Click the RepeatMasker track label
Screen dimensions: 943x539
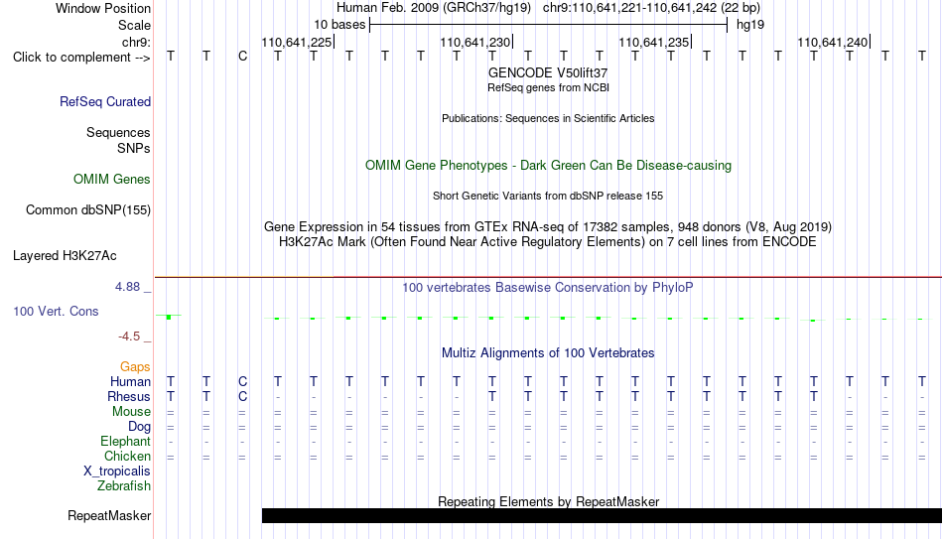109,515
